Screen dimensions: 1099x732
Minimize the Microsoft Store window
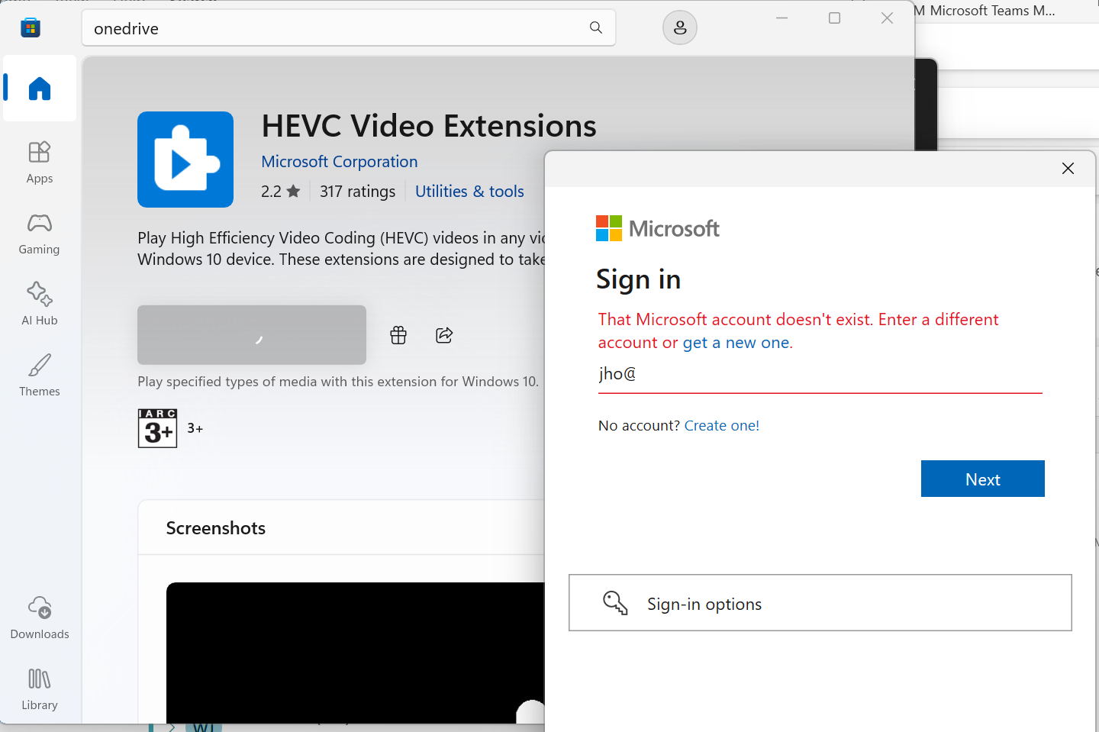pos(782,18)
